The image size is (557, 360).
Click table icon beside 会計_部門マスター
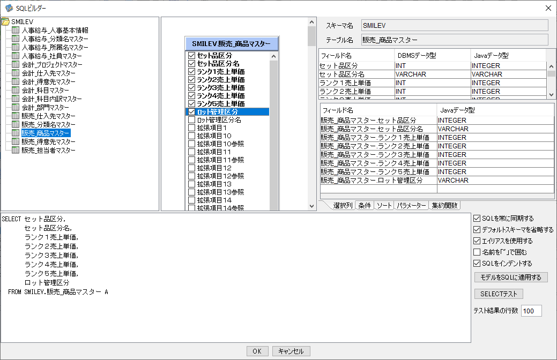click(16, 107)
